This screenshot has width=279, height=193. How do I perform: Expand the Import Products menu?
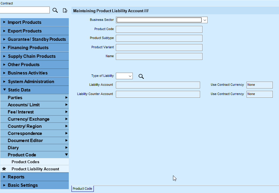point(35,22)
